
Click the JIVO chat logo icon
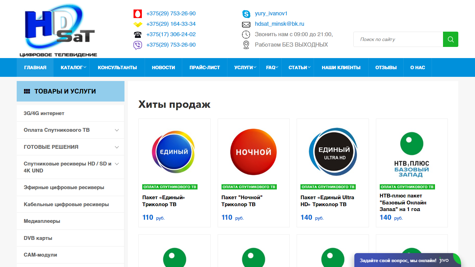(x=444, y=260)
